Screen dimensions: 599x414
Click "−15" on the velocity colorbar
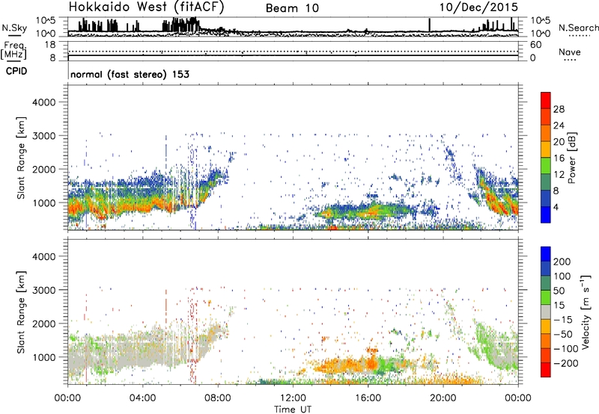coord(563,320)
